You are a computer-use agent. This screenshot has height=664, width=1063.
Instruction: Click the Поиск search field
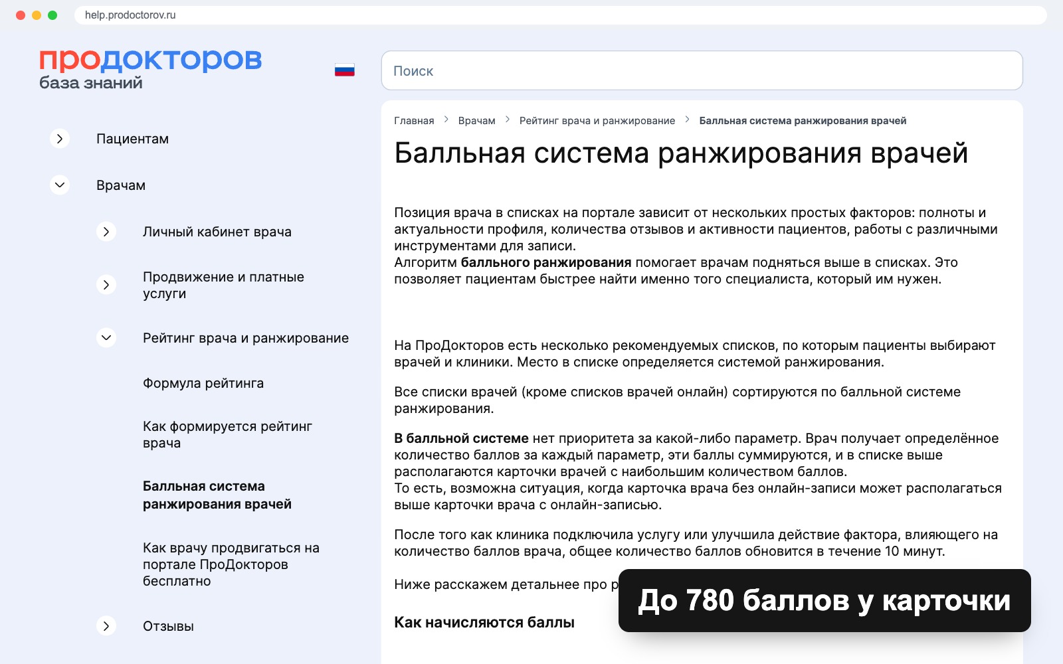click(x=702, y=70)
